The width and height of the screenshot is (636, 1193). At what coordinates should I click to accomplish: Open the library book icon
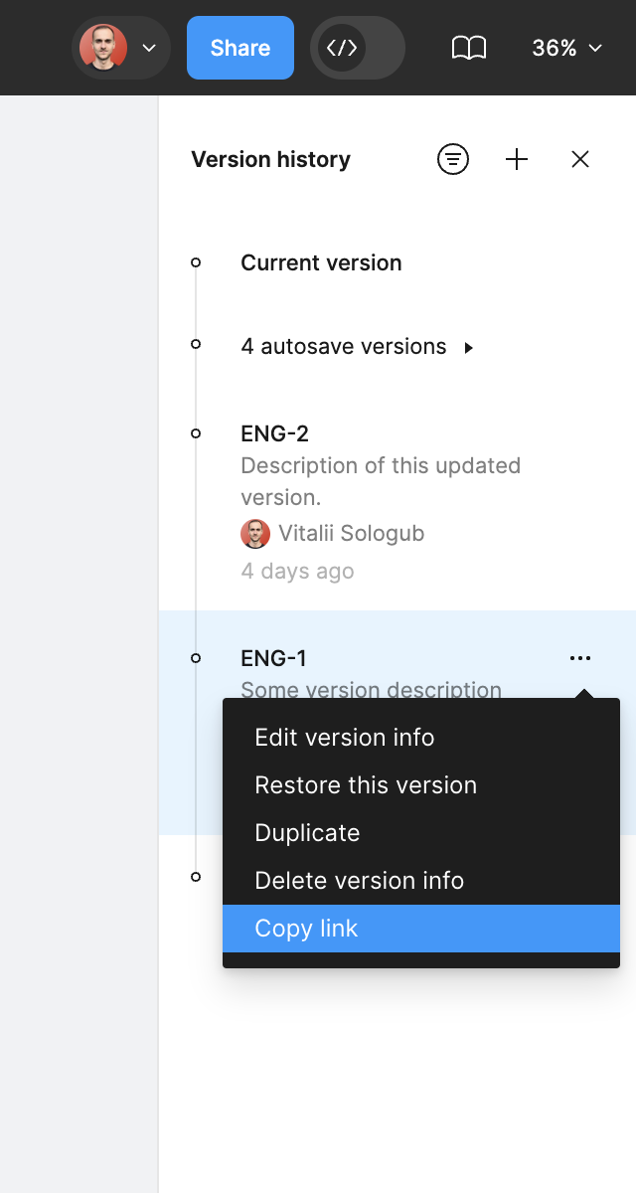click(x=469, y=48)
